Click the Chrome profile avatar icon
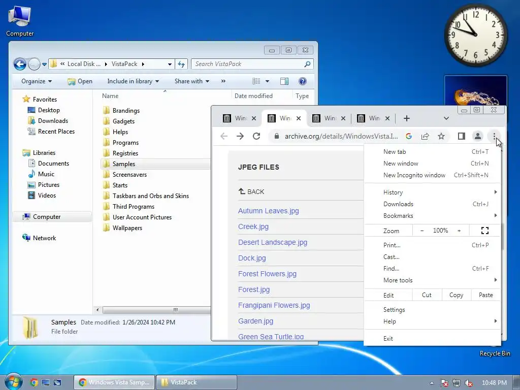The image size is (520, 390). pos(477,136)
